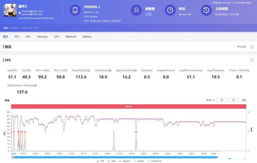
Task: Click the BigJank value 14.2
Action: pyautogui.click(x=126, y=77)
